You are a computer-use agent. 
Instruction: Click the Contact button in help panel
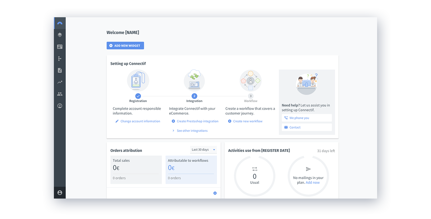coord(307,127)
